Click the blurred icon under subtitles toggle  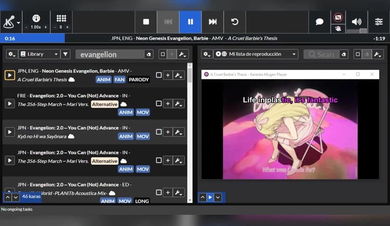tap(338, 28)
